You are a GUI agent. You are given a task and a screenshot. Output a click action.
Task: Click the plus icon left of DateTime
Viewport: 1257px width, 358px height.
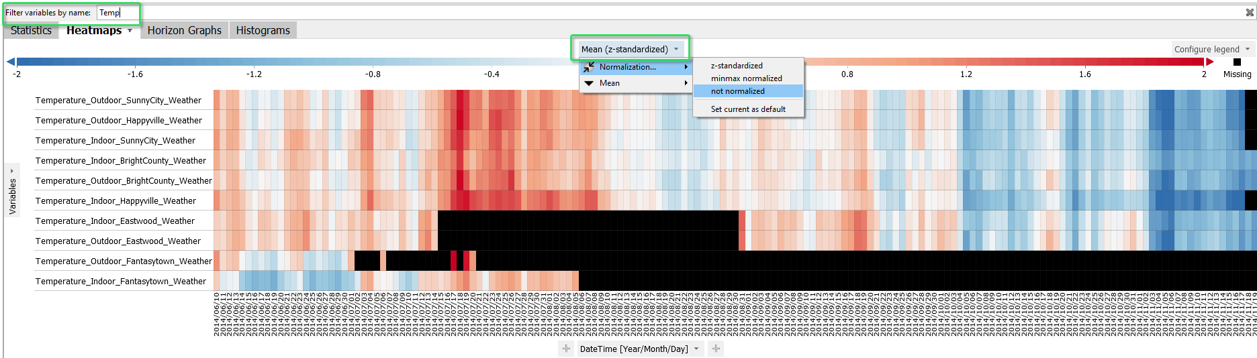566,349
